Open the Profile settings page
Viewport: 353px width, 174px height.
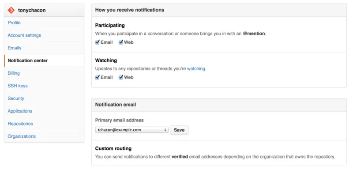[x=14, y=23]
